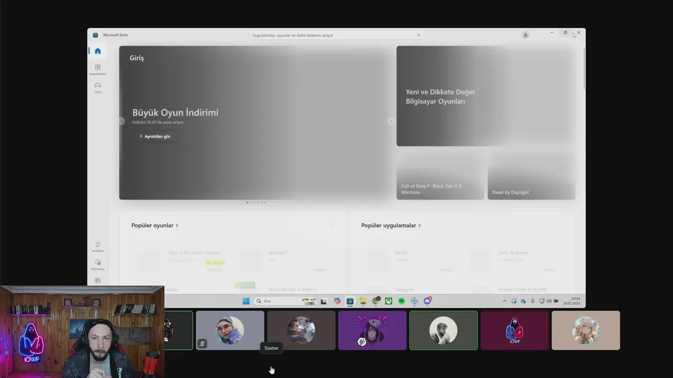Click the Store vertical scrollbar
Viewport: 673px width, 378px height.
(584, 68)
